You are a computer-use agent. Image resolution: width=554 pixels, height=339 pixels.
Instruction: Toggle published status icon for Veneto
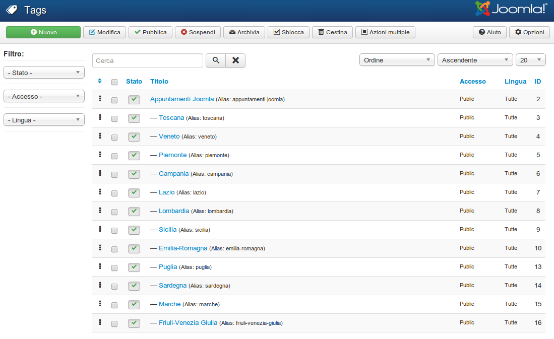click(x=134, y=137)
